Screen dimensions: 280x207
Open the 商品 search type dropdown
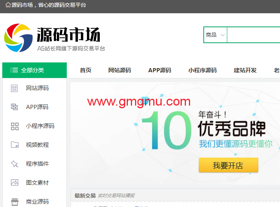(x=215, y=35)
